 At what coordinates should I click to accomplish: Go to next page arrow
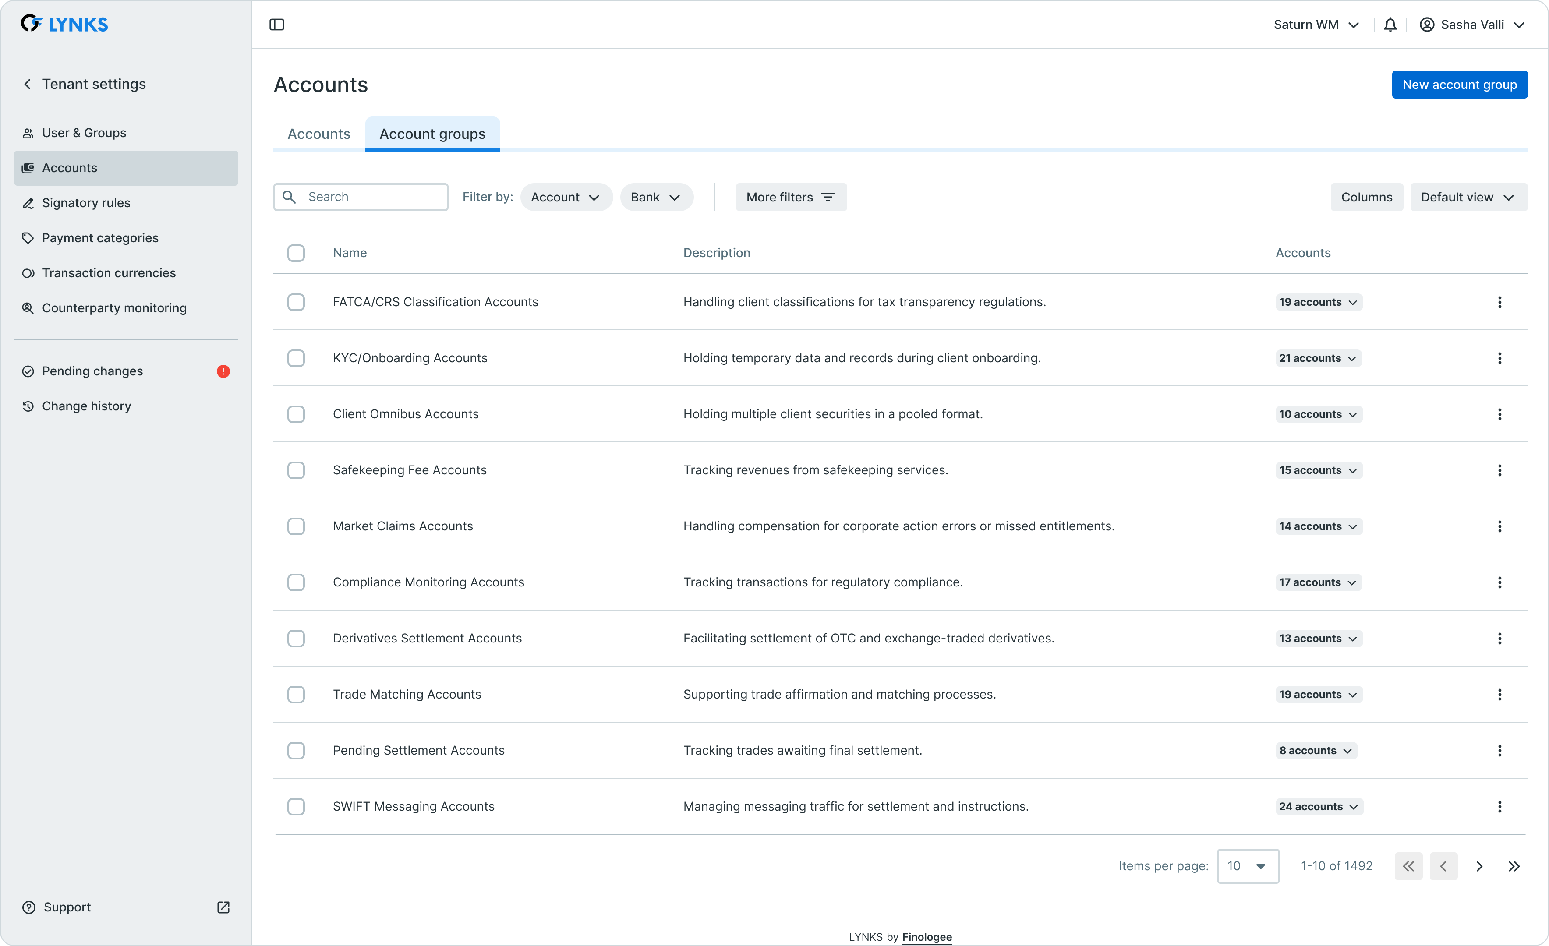pos(1479,866)
